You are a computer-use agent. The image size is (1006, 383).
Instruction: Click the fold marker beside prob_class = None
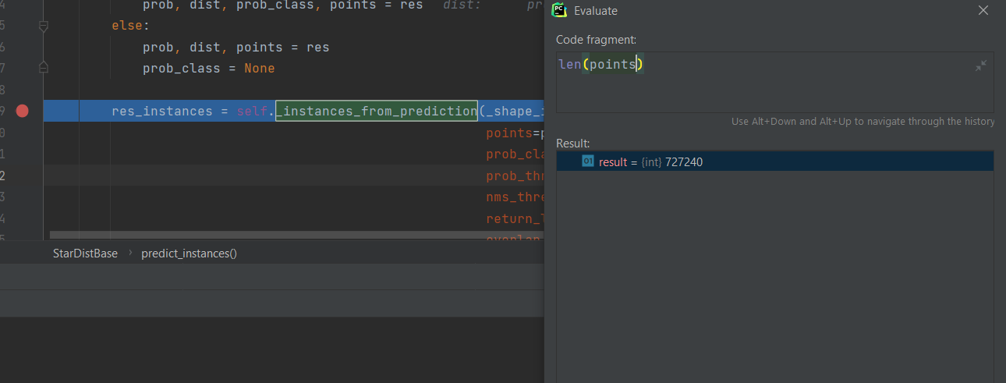[44, 67]
